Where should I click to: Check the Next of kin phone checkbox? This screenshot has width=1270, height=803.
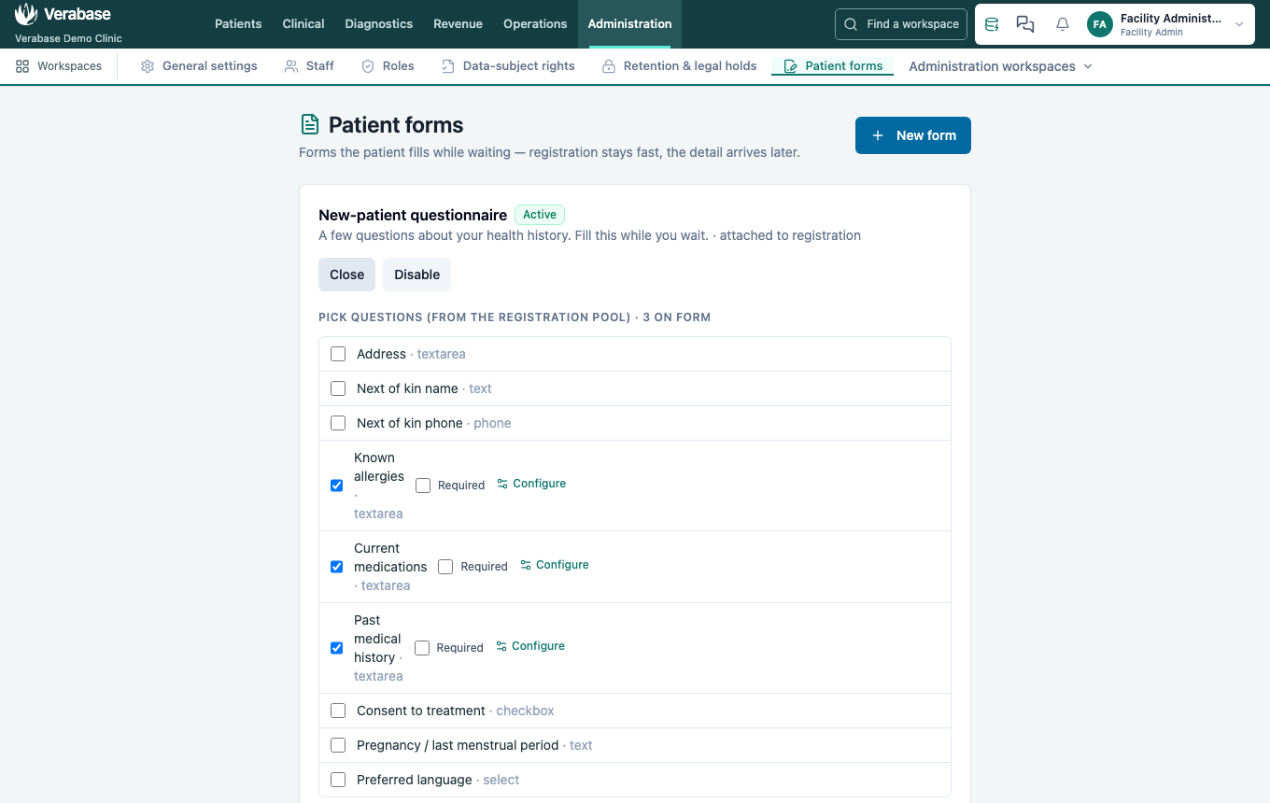tap(338, 423)
